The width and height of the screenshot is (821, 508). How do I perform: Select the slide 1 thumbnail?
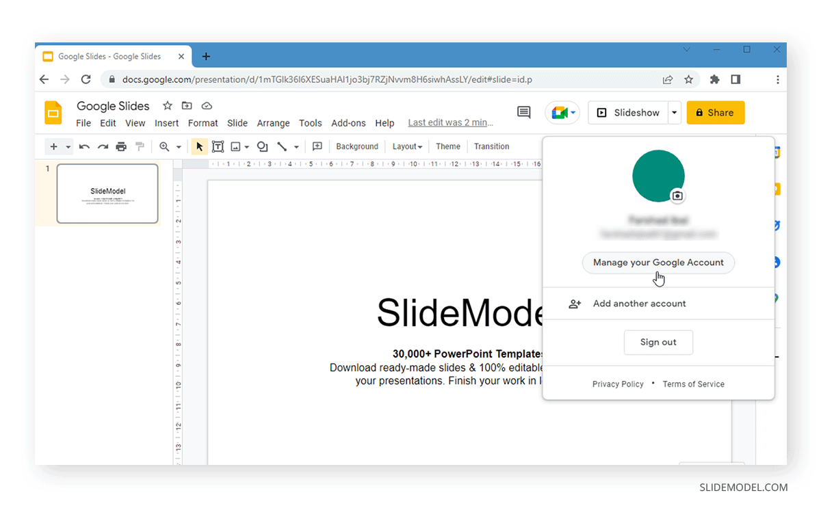click(107, 193)
